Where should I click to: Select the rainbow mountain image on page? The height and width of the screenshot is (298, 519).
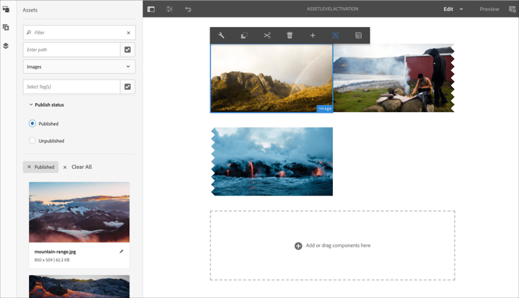click(271, 78)
